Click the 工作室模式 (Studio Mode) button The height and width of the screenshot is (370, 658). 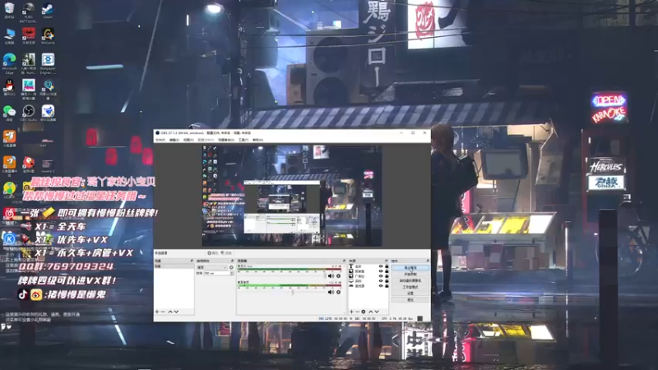click(x=410, y=287)
